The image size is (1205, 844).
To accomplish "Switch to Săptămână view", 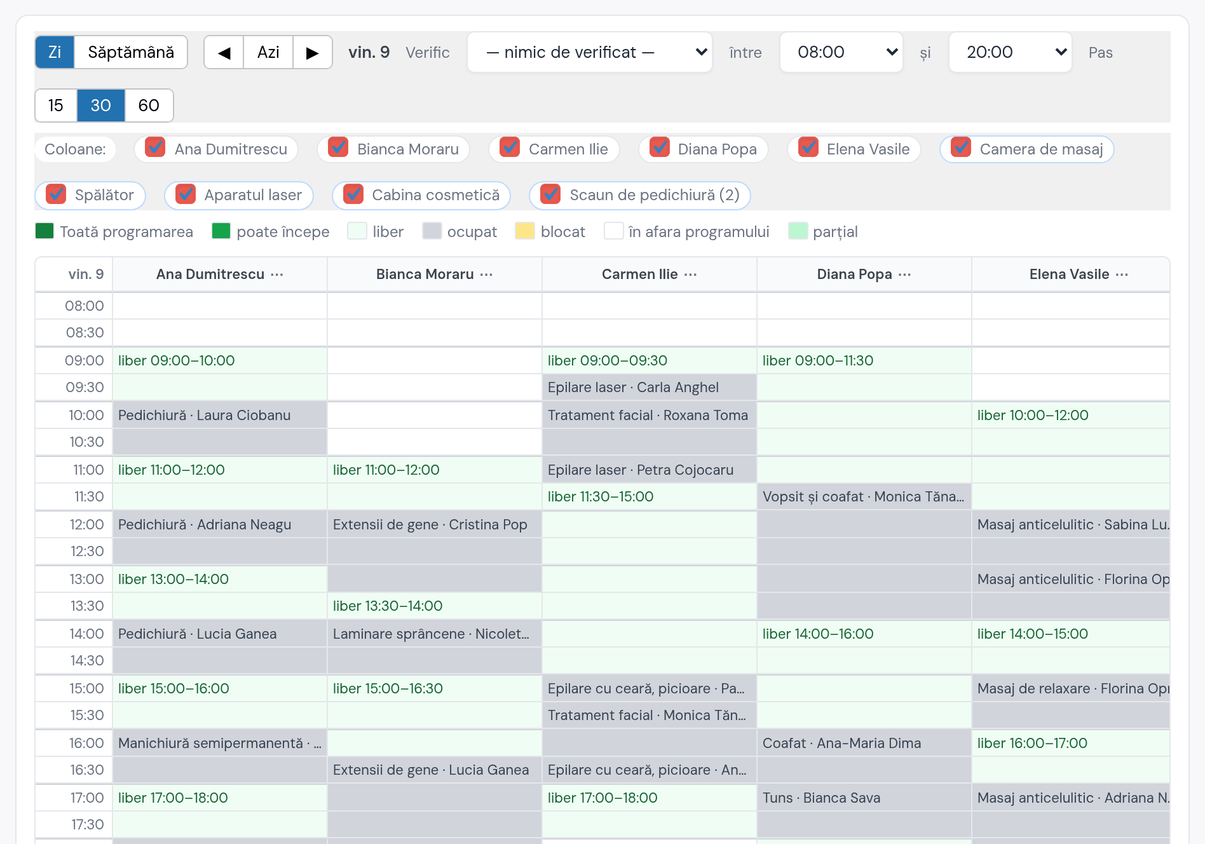I will [131, 52].
